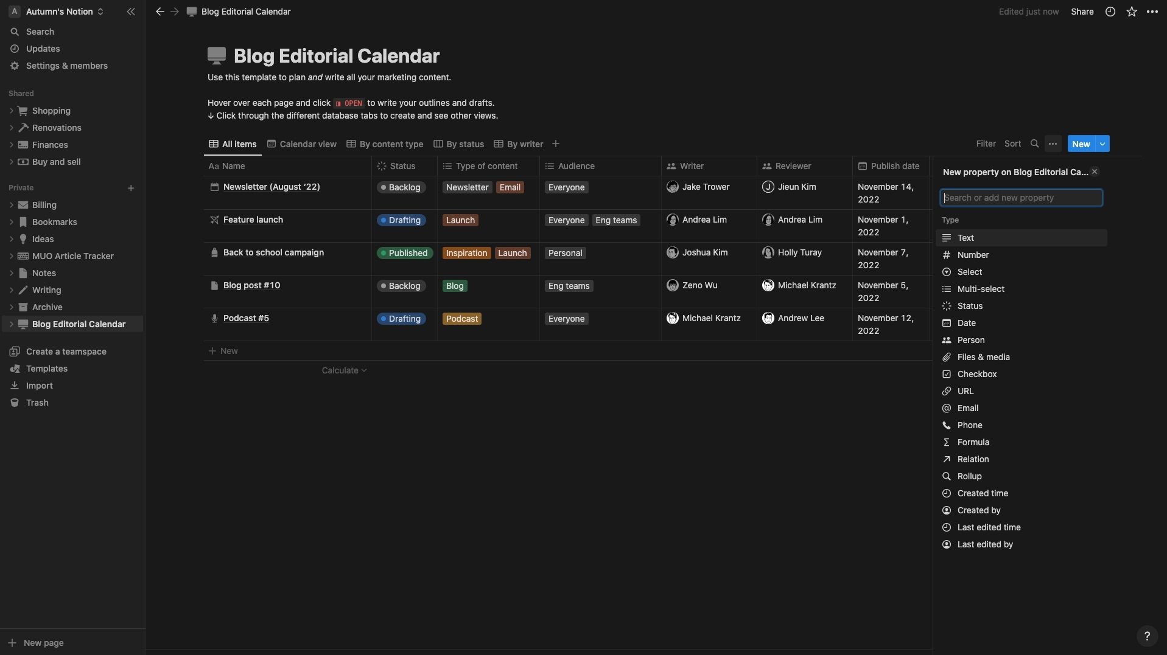1167x655 pixels.
Task: Focus the search or add property field
Action: pyautogui.click(x=1022, y=198)
